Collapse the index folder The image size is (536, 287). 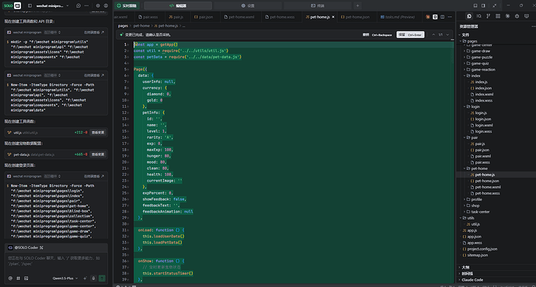pyautogui.click(x=475, y=76)
